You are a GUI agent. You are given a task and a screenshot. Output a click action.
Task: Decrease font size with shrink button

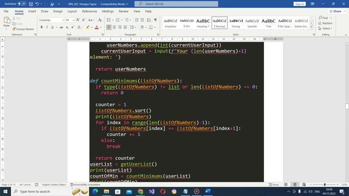click(83, 20)
